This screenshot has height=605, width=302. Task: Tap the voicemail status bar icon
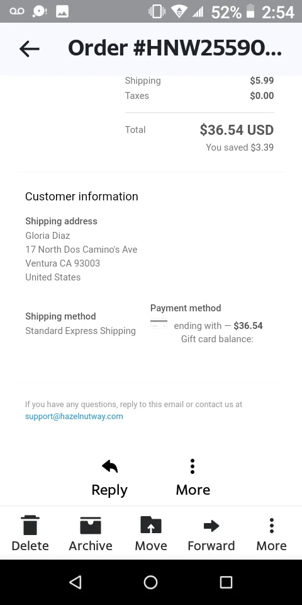tap(16, 11)
